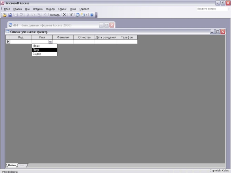Open the help question box dropdown arrow
Image resolution: width=231 pixels, height=173 pixels.
(x=229, y=9)
